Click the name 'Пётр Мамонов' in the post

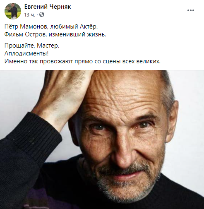point(25,26)
